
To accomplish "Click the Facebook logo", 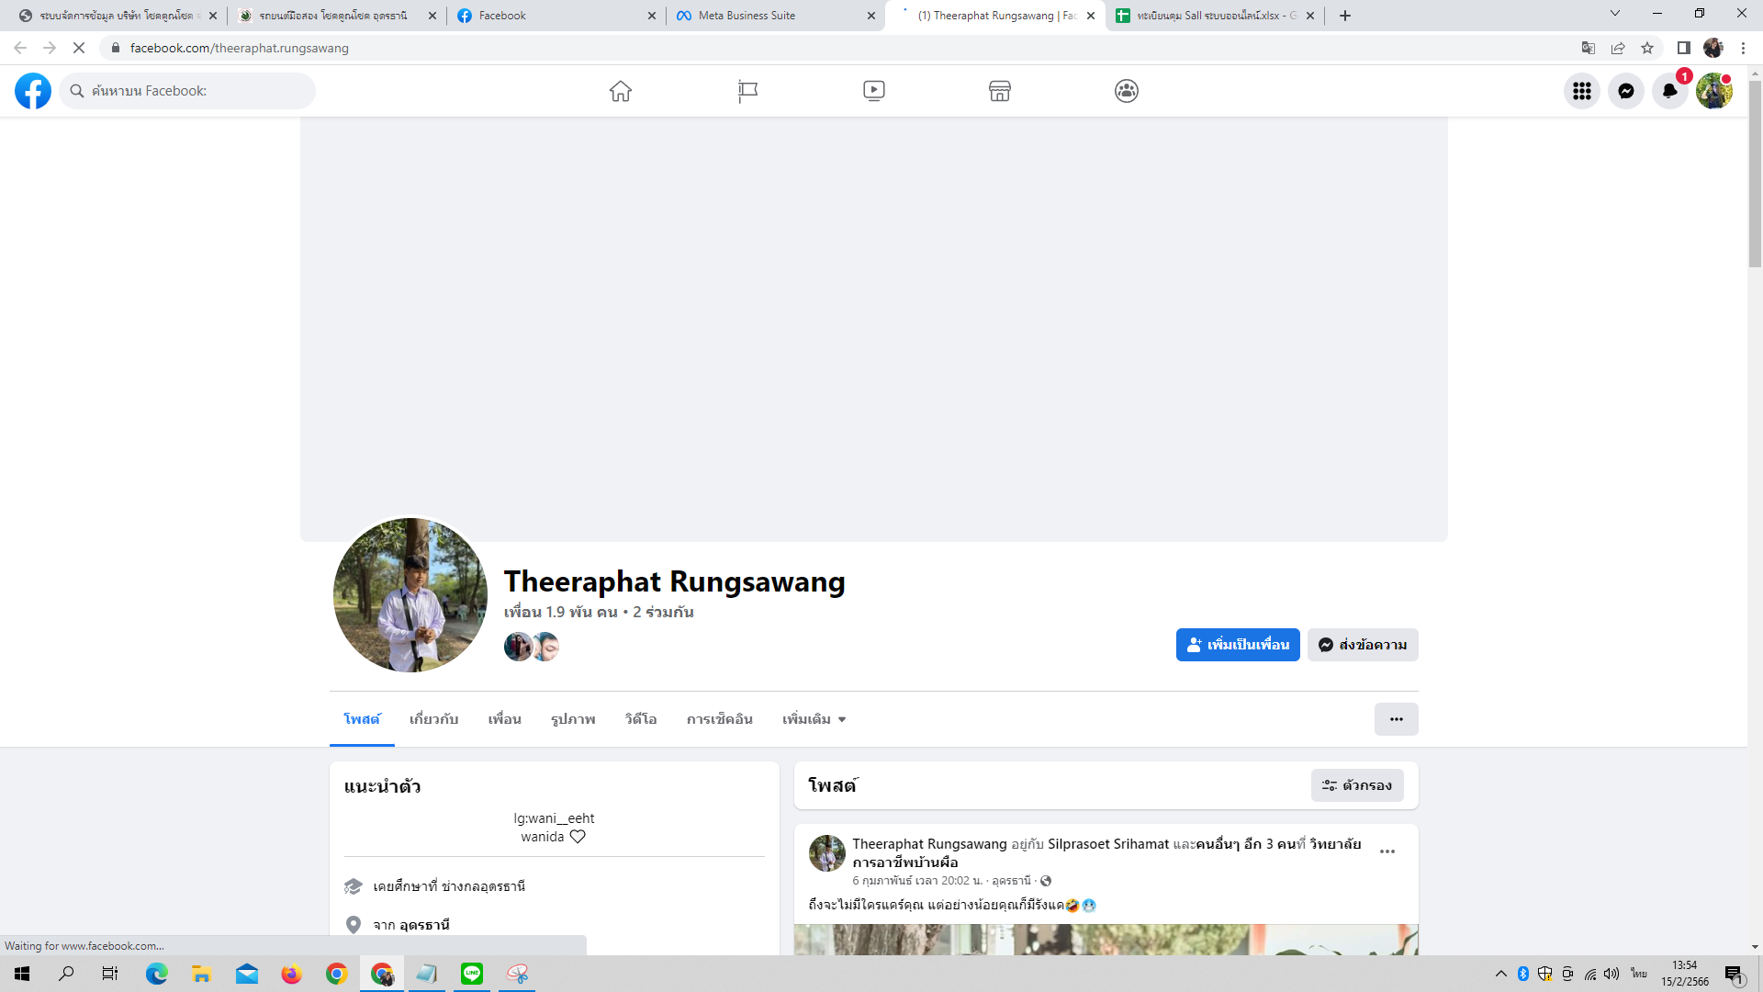I will tap(33, 91).
